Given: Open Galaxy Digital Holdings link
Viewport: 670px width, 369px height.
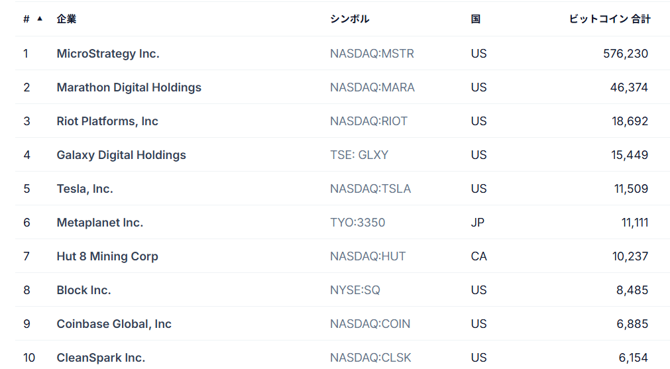Looking at the screenshot, I should (121, 155).
